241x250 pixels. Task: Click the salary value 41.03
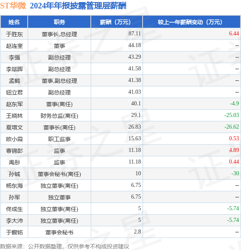(x=135, y=92)
